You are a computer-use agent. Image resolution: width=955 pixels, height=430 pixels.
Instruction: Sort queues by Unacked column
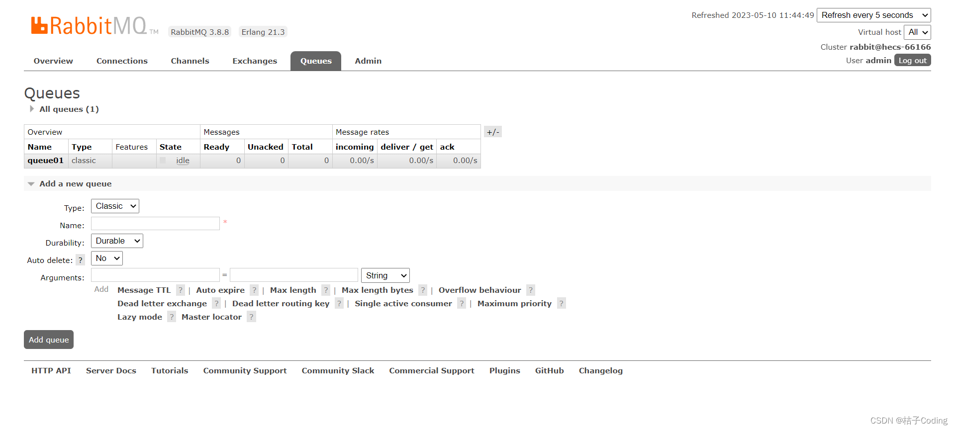pos(266,147)
